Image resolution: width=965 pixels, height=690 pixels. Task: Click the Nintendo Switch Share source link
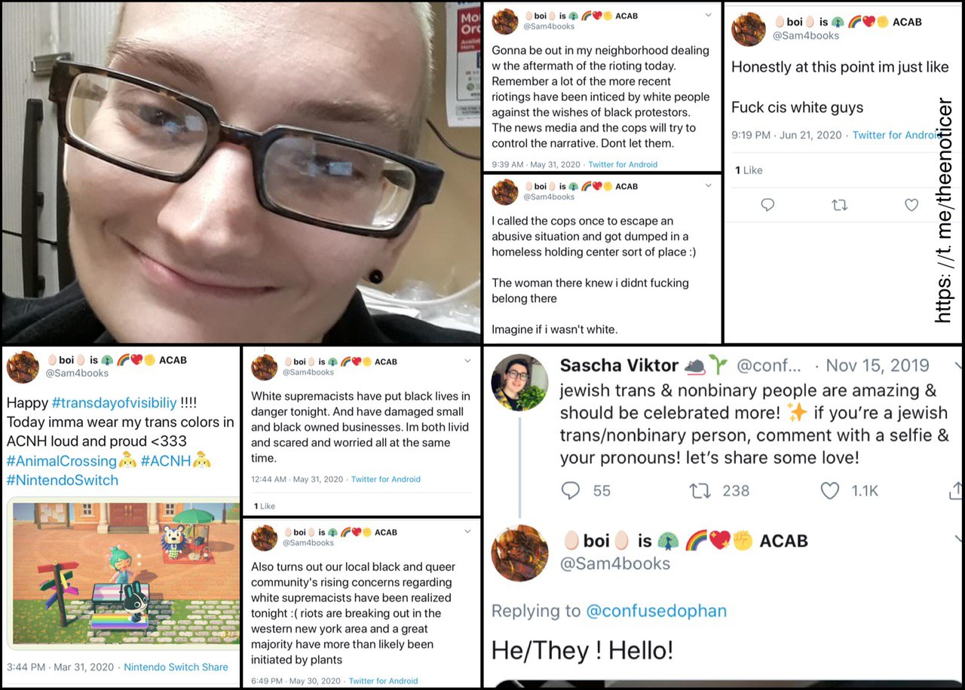(x=176, y=667)
